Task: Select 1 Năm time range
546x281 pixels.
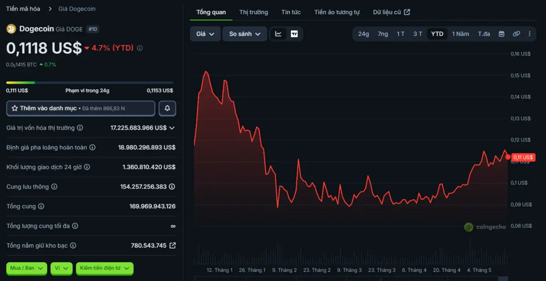Action: (x=460, y=34)
